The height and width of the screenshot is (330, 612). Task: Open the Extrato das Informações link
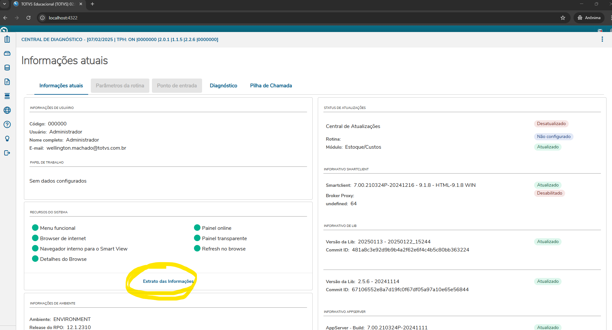(x=168, y=281)
